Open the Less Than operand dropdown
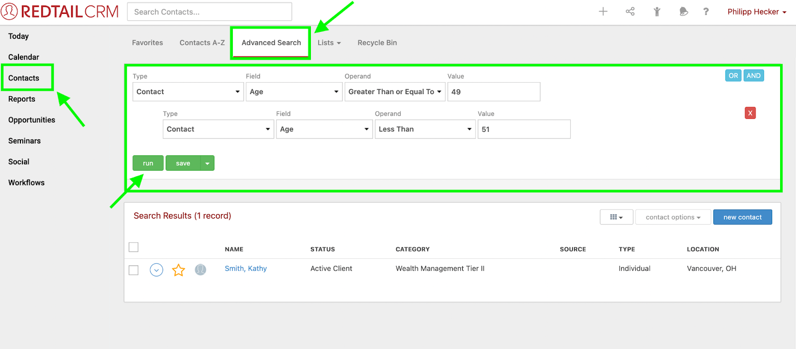Screen dimensions: 796x349 click(x=425, y=129)
